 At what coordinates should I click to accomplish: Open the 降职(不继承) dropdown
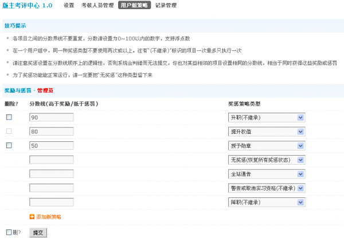click(267, 203)
